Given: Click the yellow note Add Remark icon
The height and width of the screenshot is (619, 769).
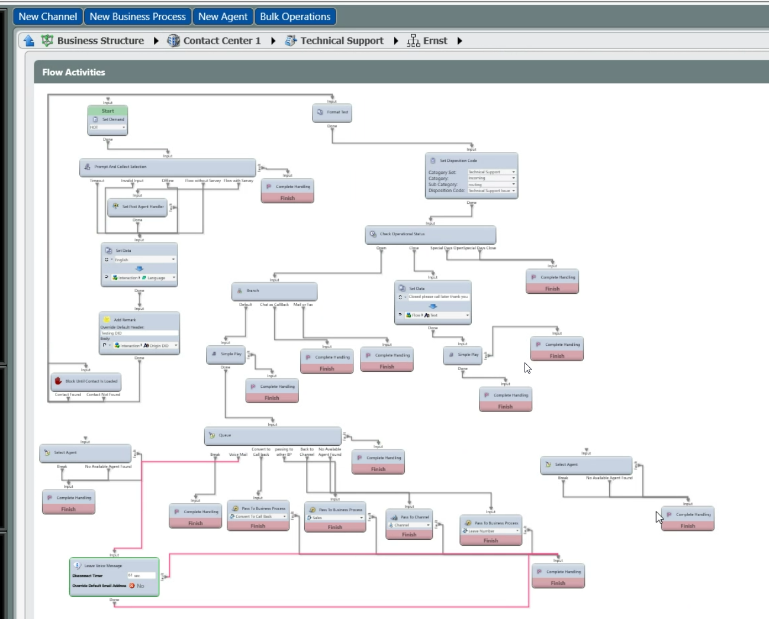Looking at the screenshot, I should pos(107,319).
